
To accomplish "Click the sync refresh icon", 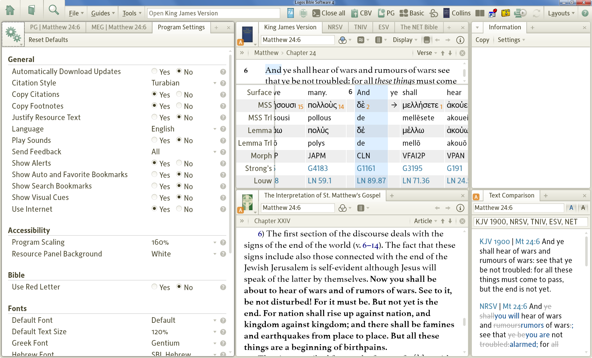I will point(536,13).
